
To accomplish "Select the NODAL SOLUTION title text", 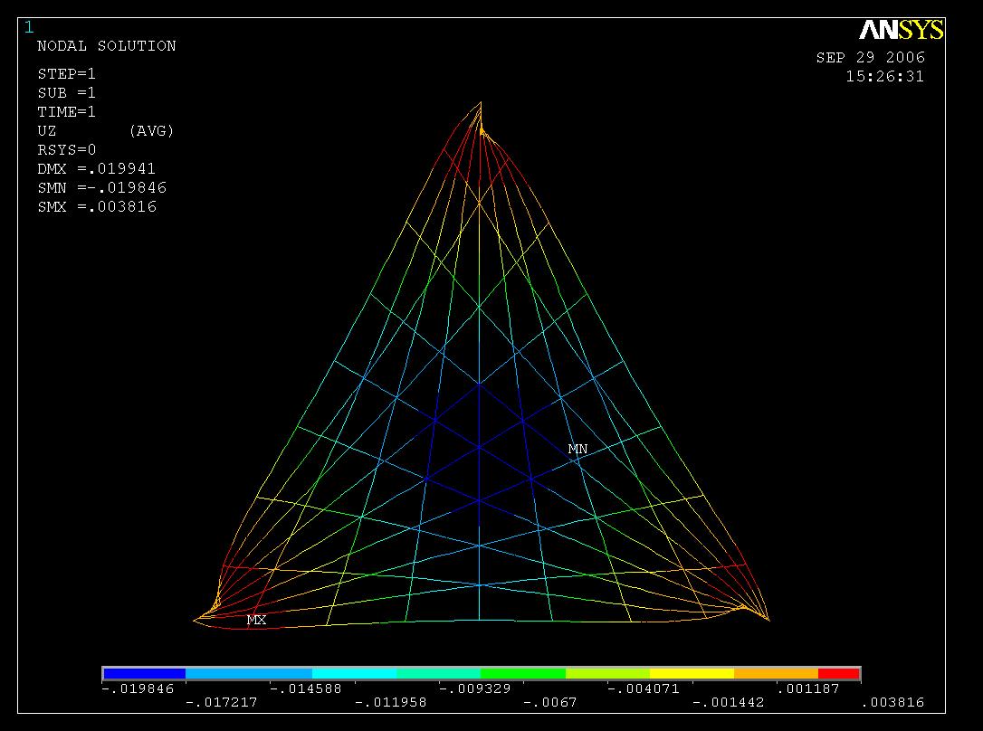I will tap(107, 46).
